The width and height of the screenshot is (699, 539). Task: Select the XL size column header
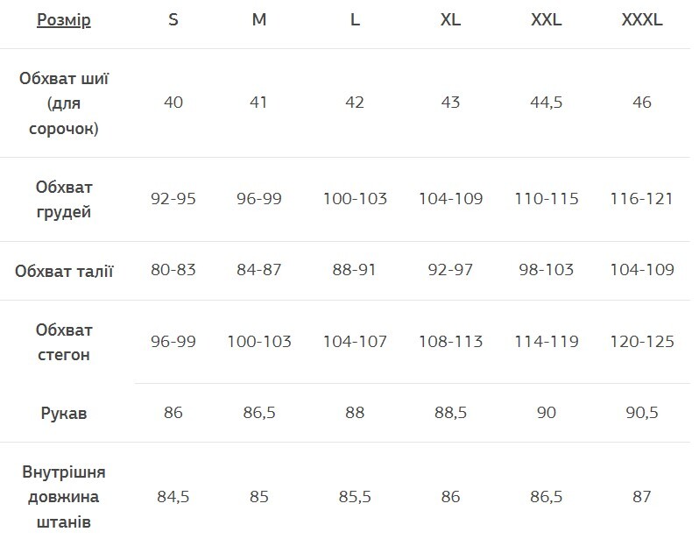450,20
